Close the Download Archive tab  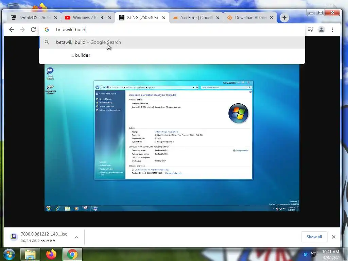272,18
